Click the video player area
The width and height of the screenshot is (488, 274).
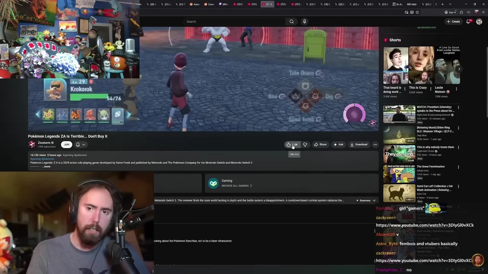click(x=203, y=79)
